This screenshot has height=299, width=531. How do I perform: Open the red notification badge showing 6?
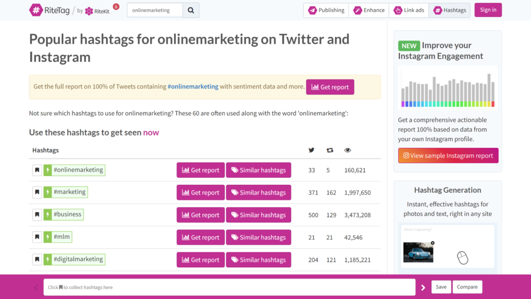(116, 6)
